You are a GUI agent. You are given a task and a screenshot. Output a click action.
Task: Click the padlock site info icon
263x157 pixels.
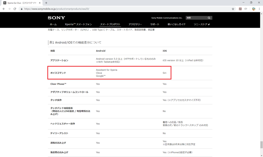[x=22, y=9]
